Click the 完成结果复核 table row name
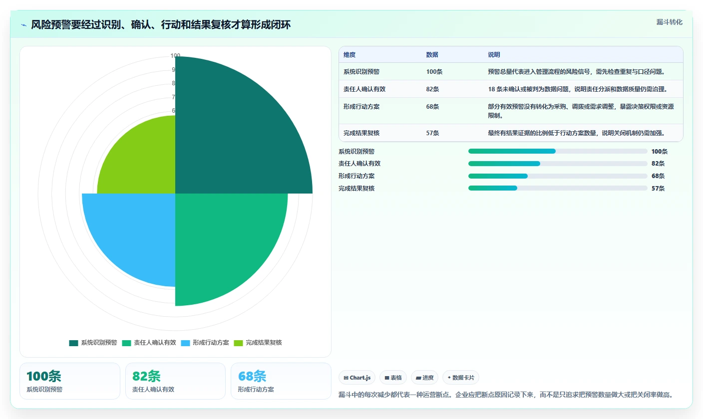The width and height of the screenshot is (703, 419). coord(361,133)
